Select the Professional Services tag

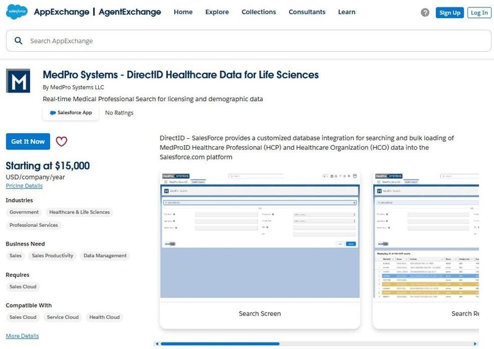(x=34, y=225)
